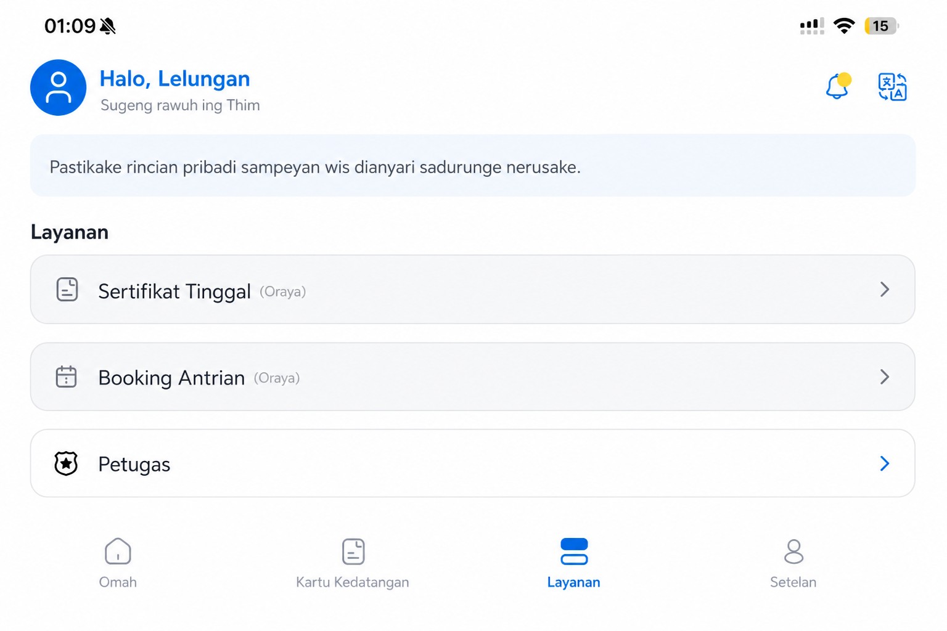Image resolution: width=947 pixels, height=631 pixels.
Task: Tap the 'Layanan' section heading
Action: 70,232
